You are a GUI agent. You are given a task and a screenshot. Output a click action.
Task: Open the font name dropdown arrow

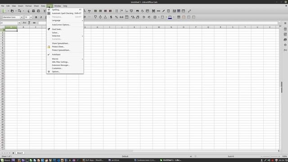[x=22, y=17]
